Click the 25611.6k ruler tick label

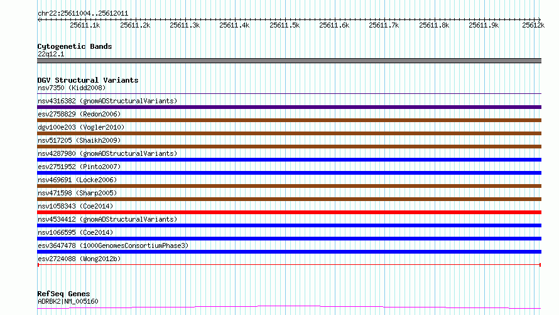(x=334, y=25)
